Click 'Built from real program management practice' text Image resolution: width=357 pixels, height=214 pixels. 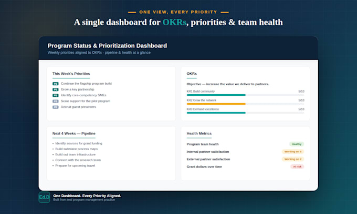click(84, 200)
